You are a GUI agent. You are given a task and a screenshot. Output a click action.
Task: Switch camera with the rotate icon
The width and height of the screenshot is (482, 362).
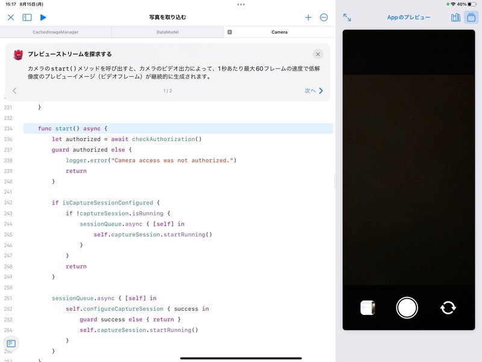click(x=448, y=308)
